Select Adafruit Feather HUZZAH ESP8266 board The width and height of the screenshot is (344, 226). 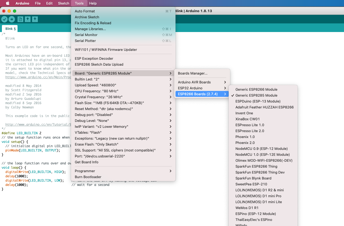[263, 107]
